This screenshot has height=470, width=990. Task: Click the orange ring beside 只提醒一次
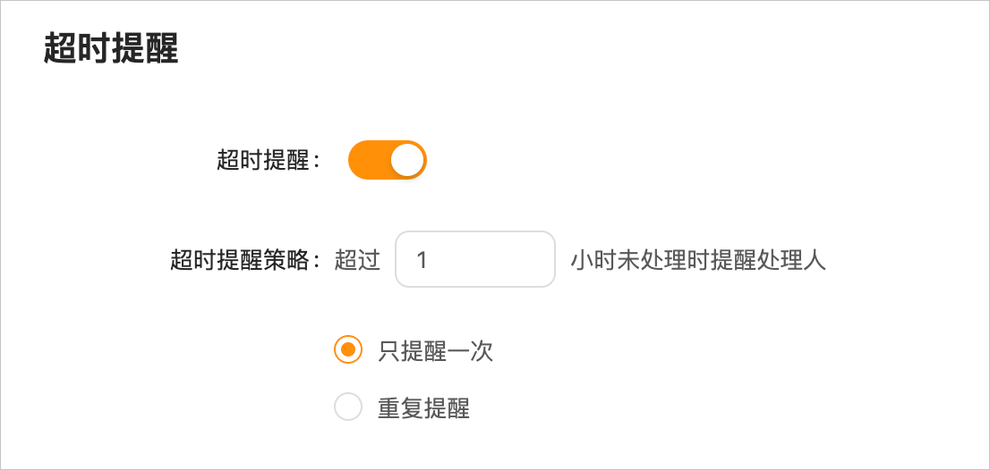coord(348,349)
